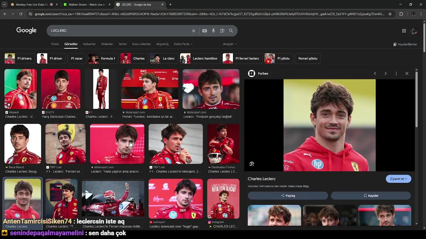Open the Google apps grid icon
This screenshot has height=239, width=426.
click(404, 31)
